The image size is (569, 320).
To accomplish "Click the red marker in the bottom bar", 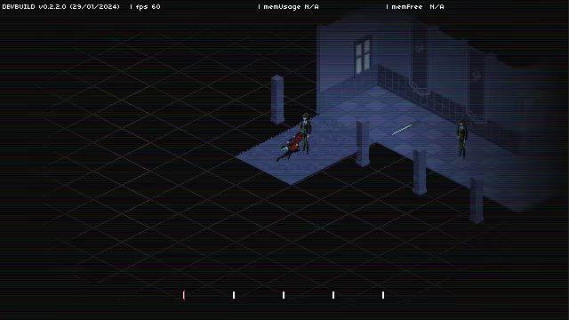I will pyautogui.click(x=184, y=295).
